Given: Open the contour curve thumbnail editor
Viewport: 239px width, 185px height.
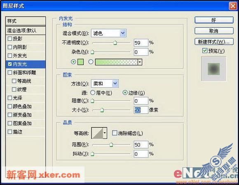Looking at the screenshot, I should pyautogui.click(x=97, y=133).
